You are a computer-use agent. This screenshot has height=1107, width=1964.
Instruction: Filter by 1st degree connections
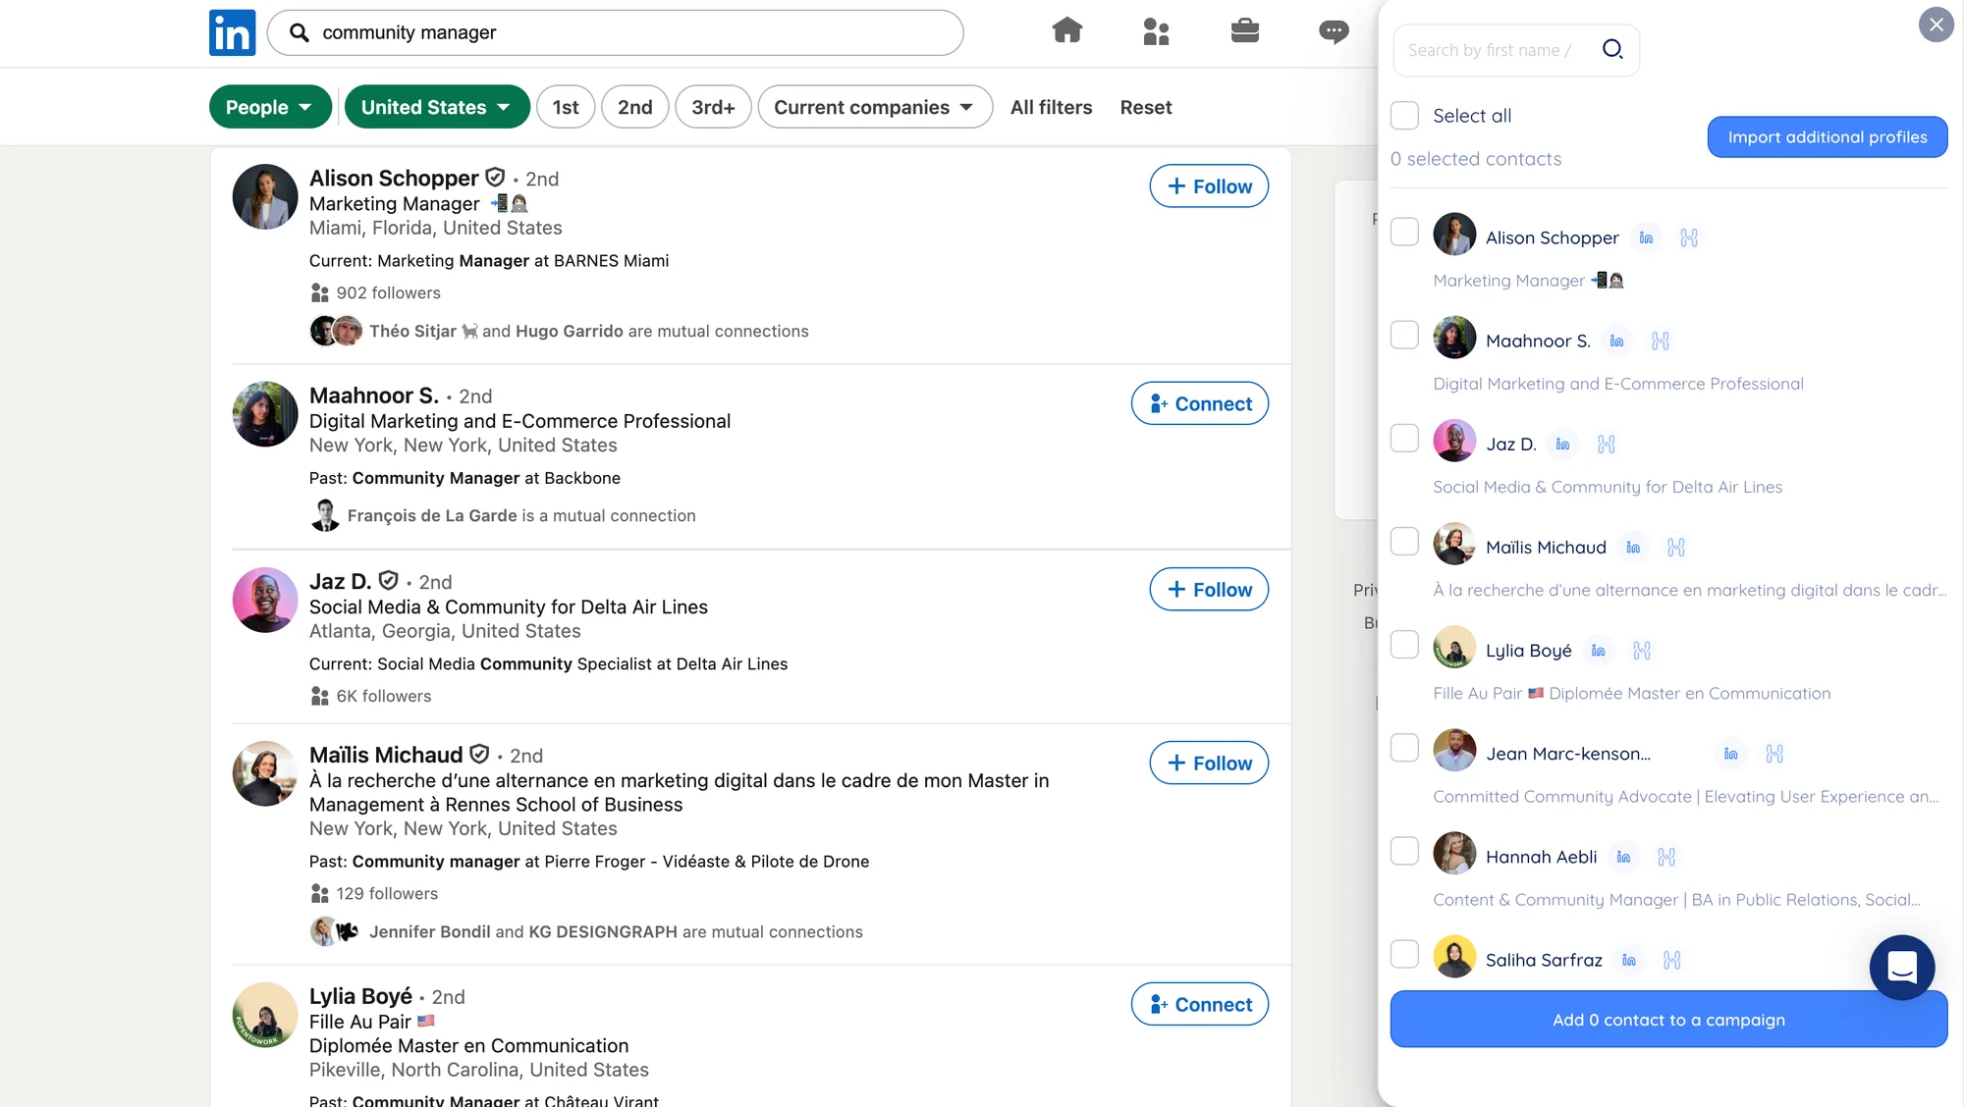point(566,107)
